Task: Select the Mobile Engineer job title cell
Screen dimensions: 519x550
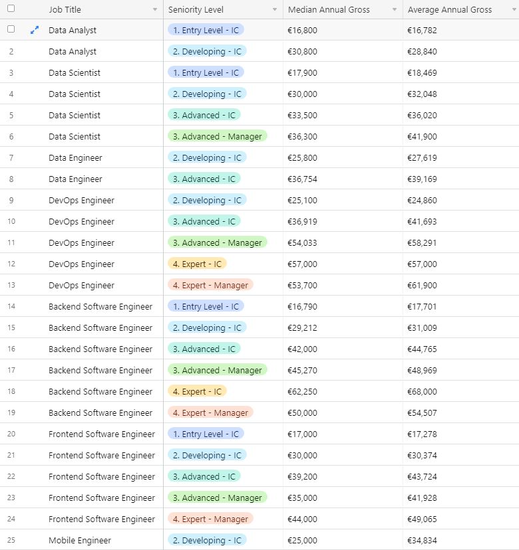Action: point(80,540)
